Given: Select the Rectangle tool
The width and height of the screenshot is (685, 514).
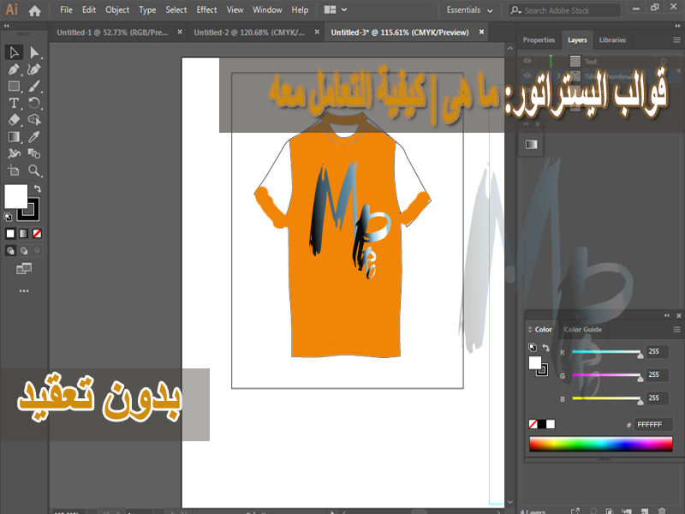Looking at the screenshot, I should [x=14, y=87].
